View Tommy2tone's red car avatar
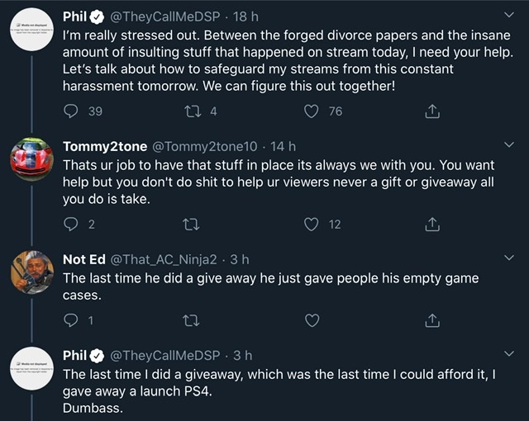529x421 pixels. 32,159
